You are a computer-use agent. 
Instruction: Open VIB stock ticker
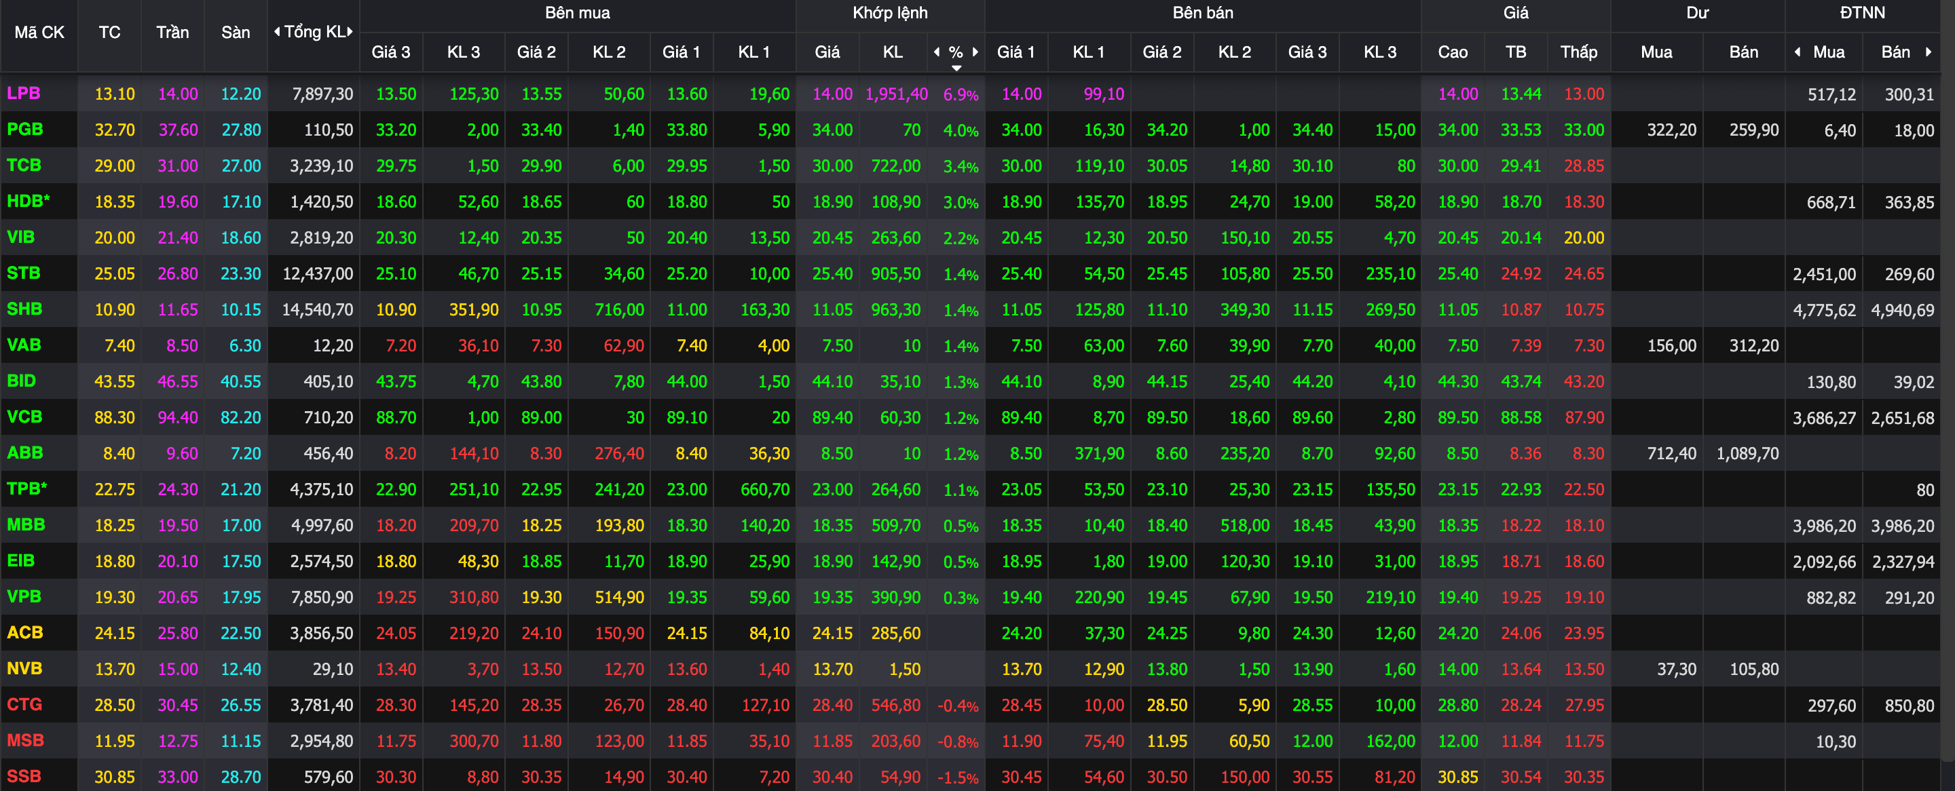[20, 237]
